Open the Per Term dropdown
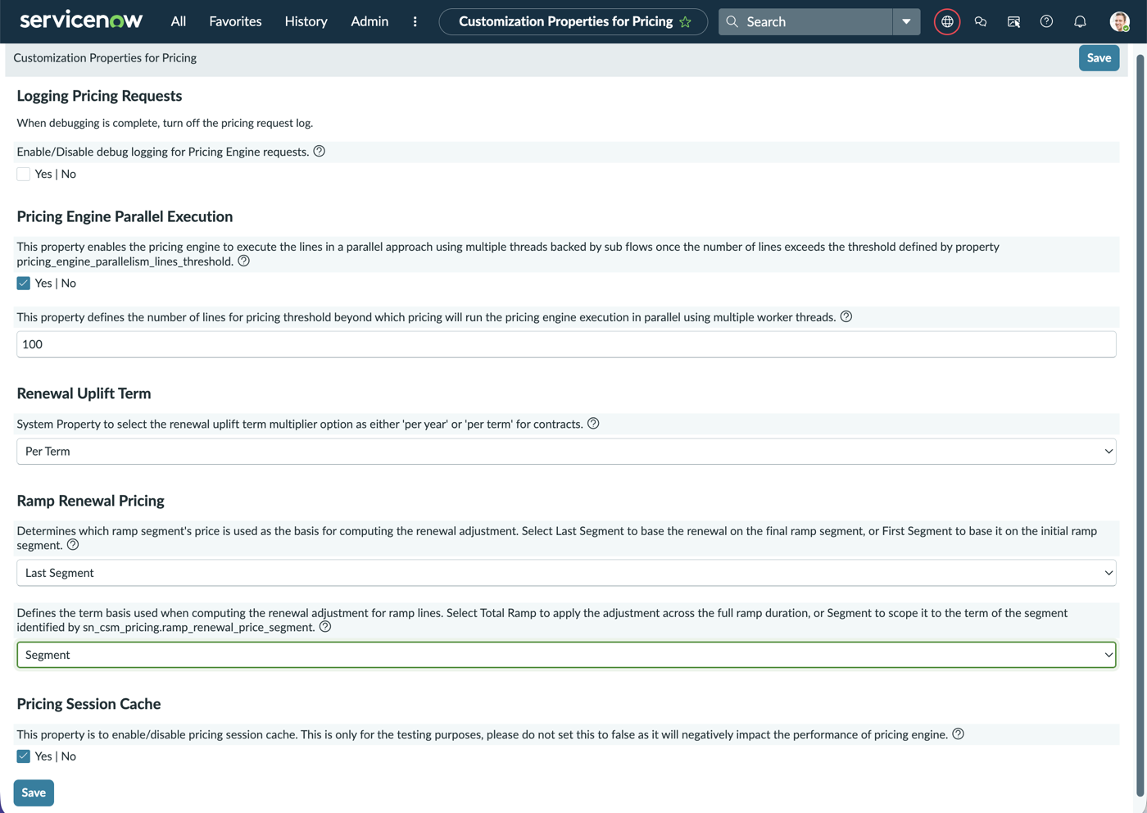 pos(566,452)
